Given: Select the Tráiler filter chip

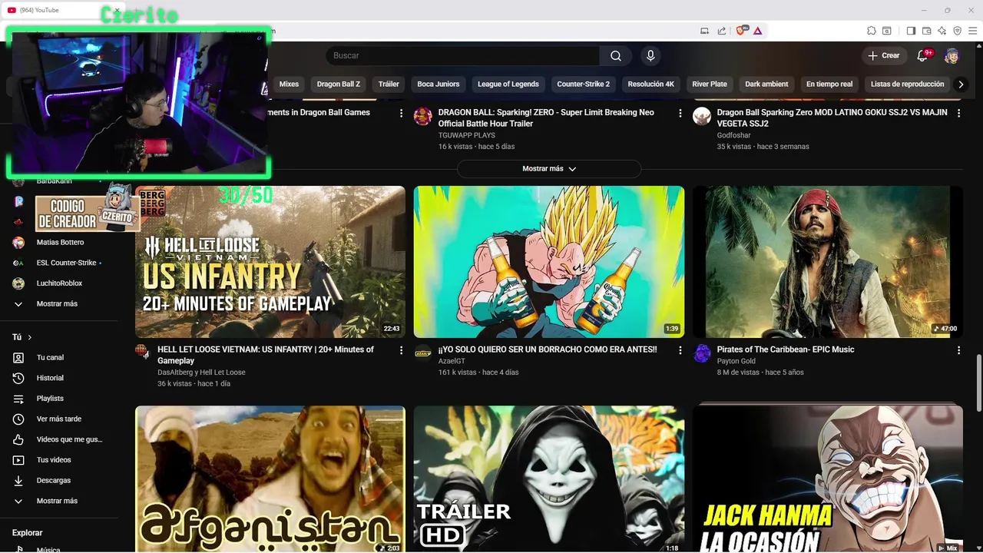Looking at the screenshot, I should pos(389,84).
